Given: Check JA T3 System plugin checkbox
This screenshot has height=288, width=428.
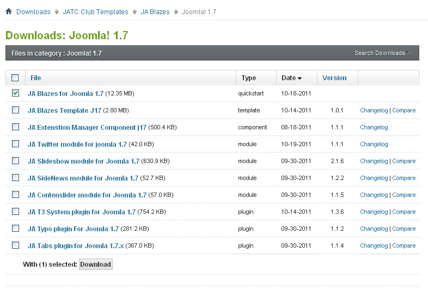Looking at the screenshot, I should 16,212.
